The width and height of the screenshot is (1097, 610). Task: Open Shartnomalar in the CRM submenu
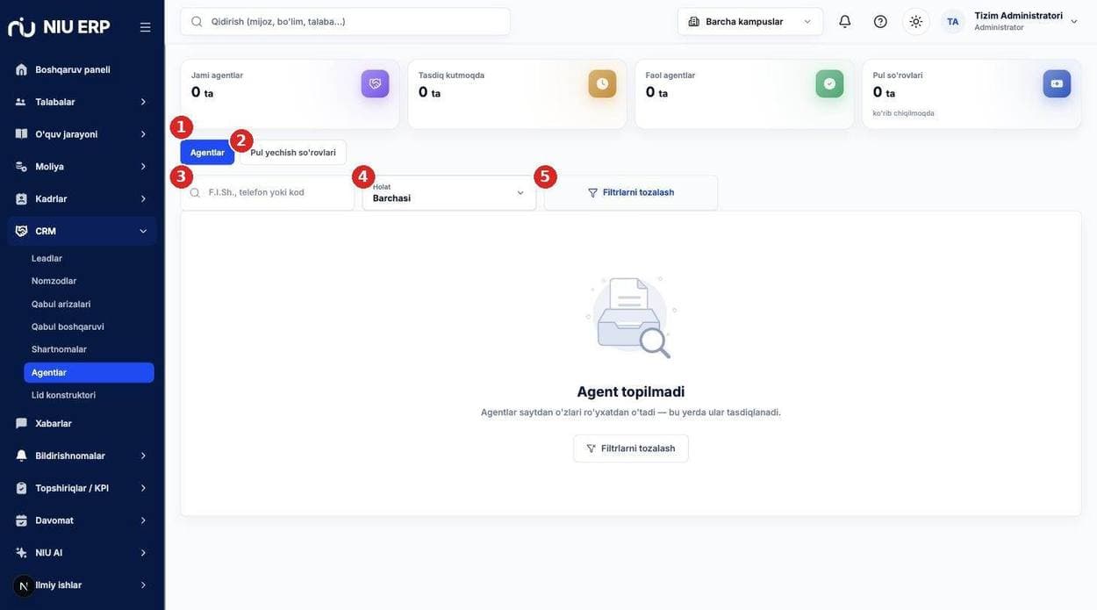click(x=89, y=349)
